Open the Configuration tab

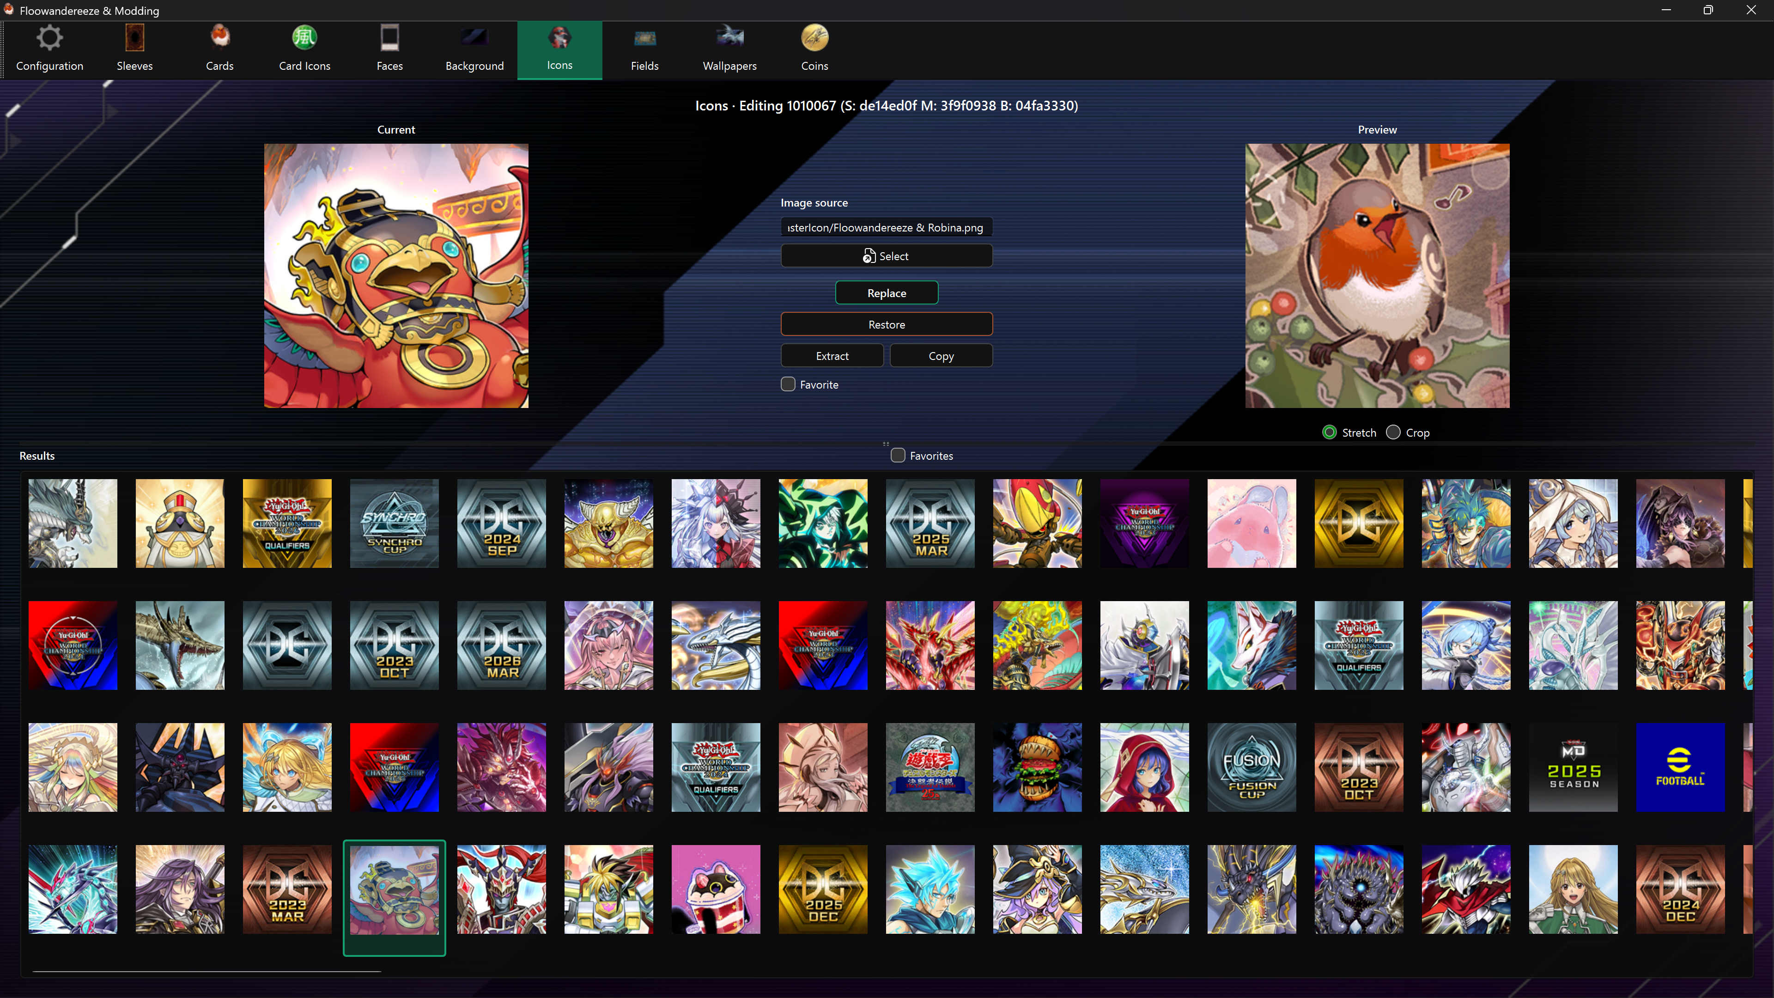(49, 49)
